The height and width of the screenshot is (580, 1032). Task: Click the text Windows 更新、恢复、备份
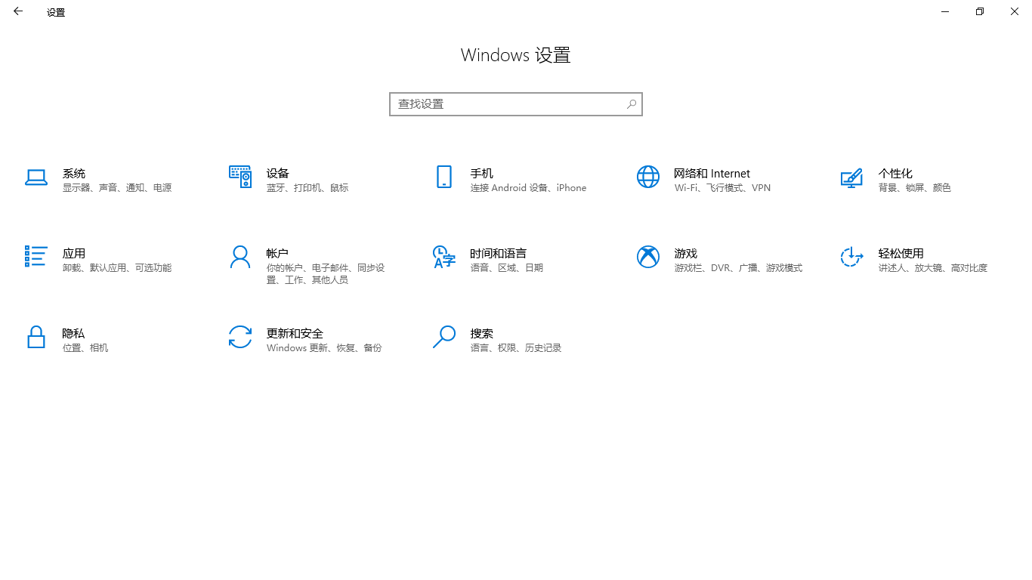[324, 348]
